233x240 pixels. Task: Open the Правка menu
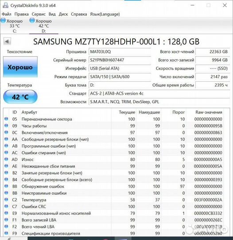click(x=22, y=14)
